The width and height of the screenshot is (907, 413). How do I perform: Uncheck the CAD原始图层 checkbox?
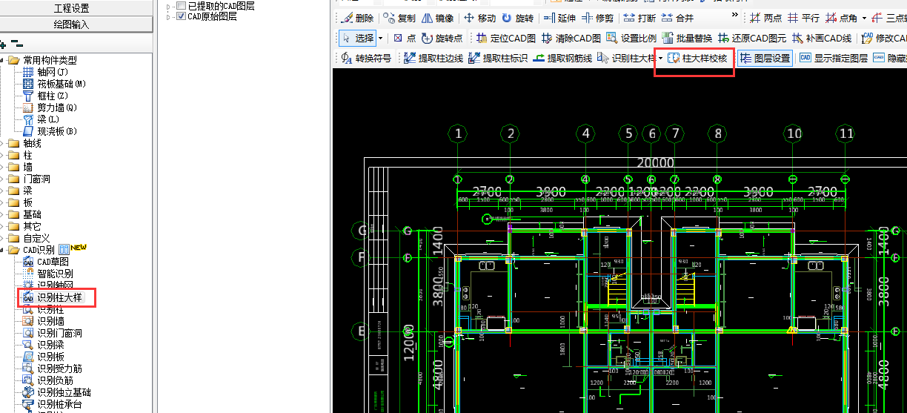[181, 16]
